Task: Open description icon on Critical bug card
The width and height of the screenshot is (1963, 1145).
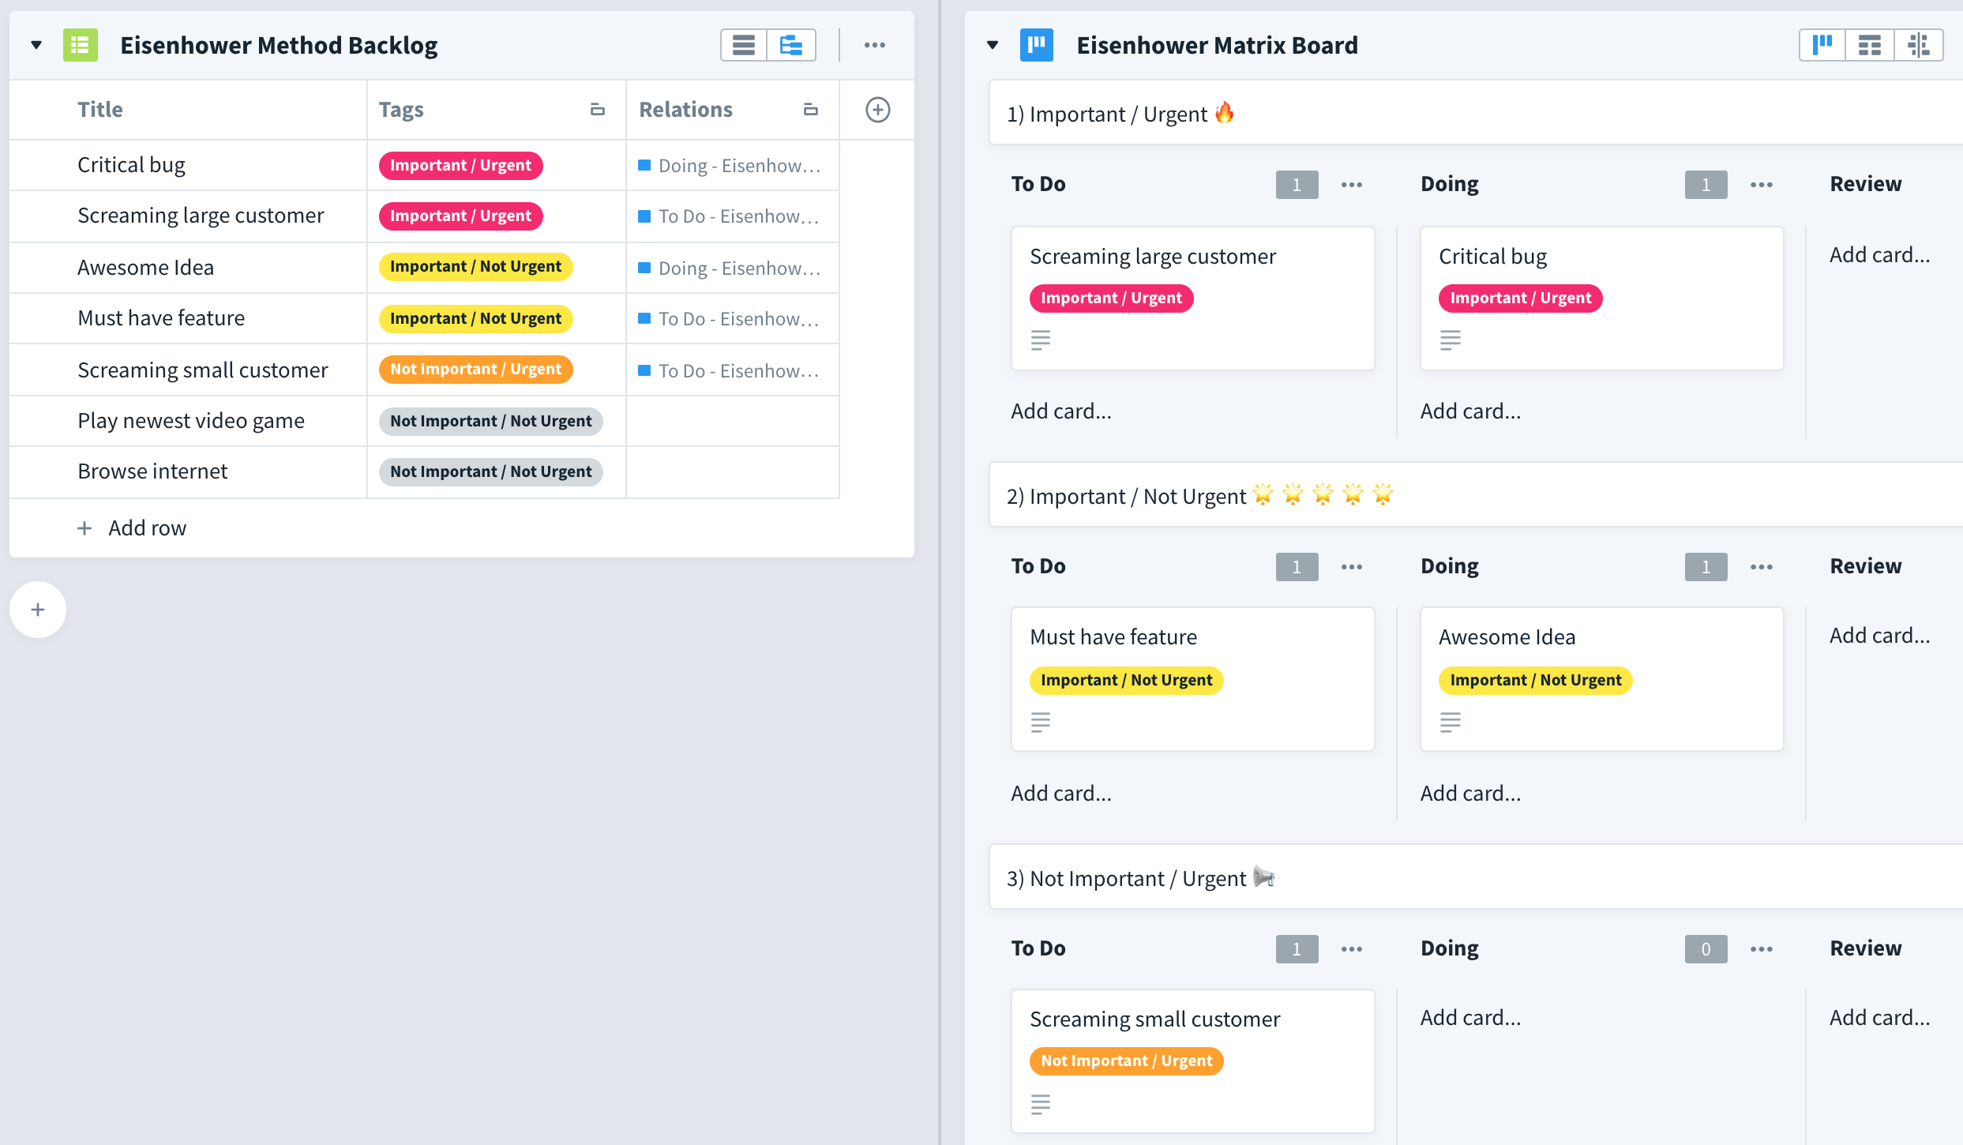Action: click(1450, 340)
